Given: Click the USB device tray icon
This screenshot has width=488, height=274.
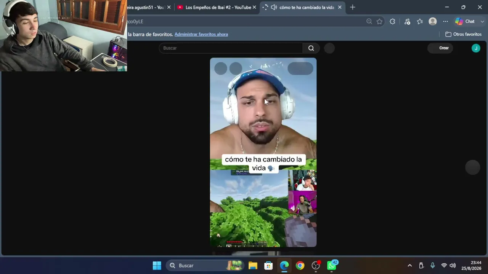Looking at the screenshot, I should pos(421,266).
